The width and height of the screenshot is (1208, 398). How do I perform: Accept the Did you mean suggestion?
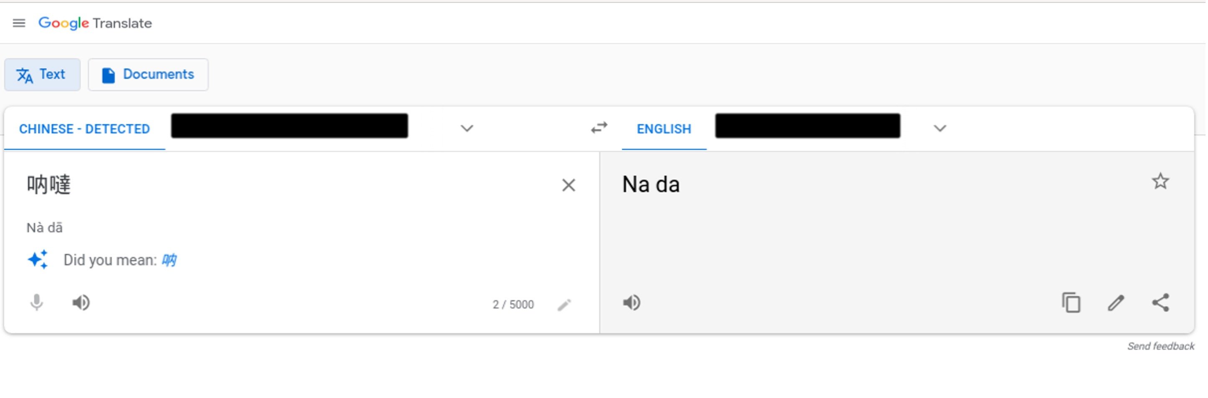click(169, 260)
